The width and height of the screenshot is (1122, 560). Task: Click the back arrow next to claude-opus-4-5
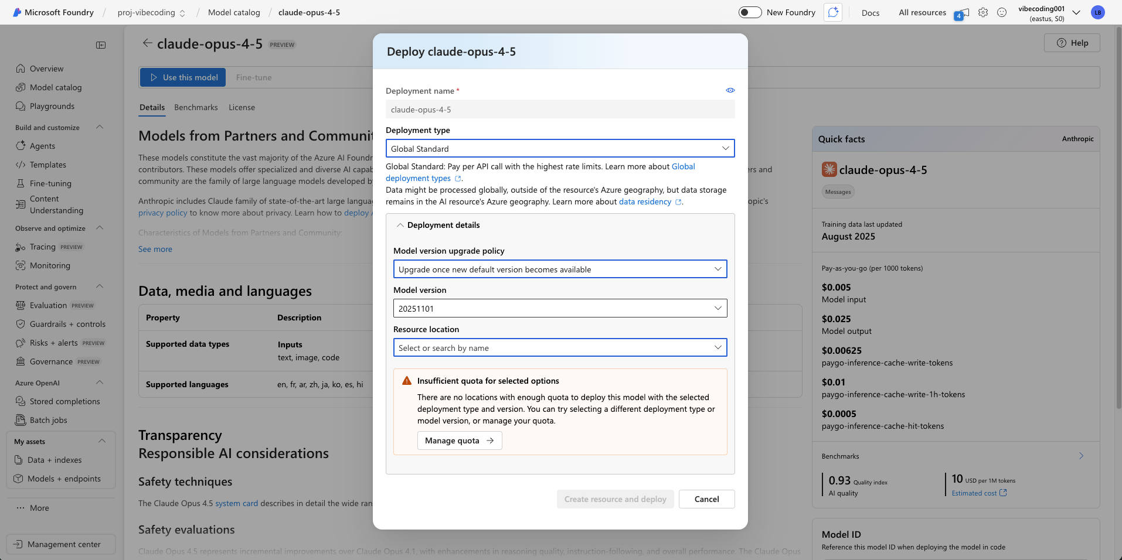point(147,43)
